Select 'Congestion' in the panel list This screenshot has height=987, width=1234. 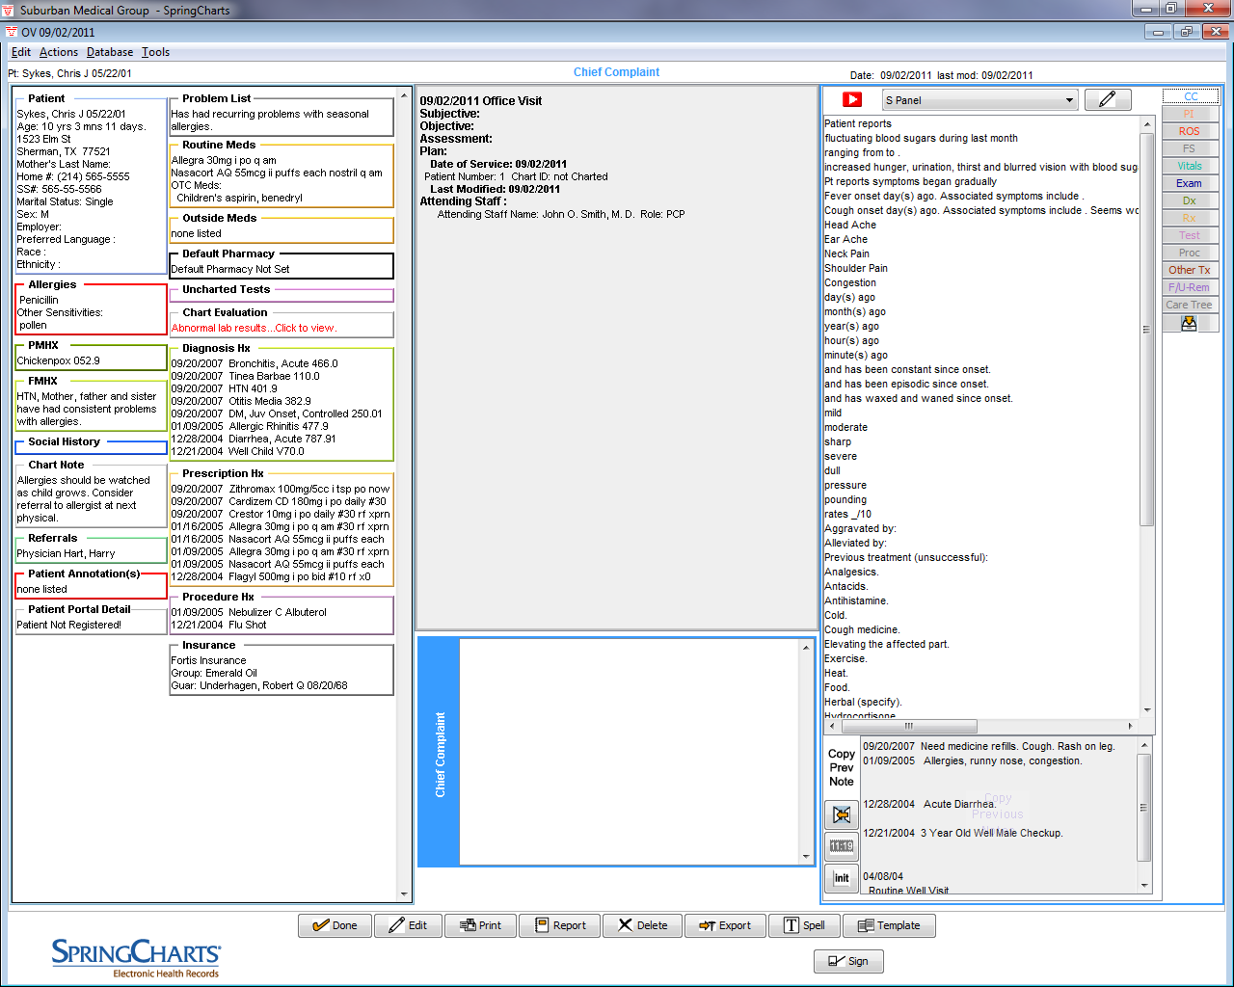pos(850,282)
